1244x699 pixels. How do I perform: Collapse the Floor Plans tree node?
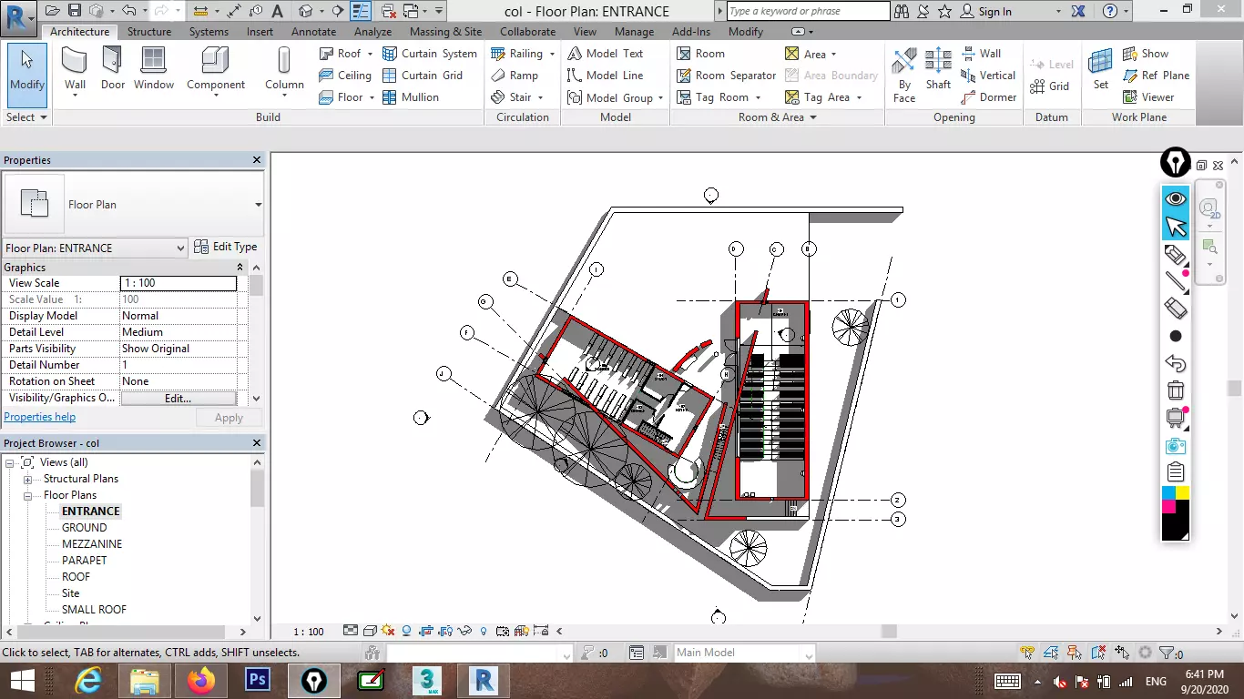pos(27,496)
